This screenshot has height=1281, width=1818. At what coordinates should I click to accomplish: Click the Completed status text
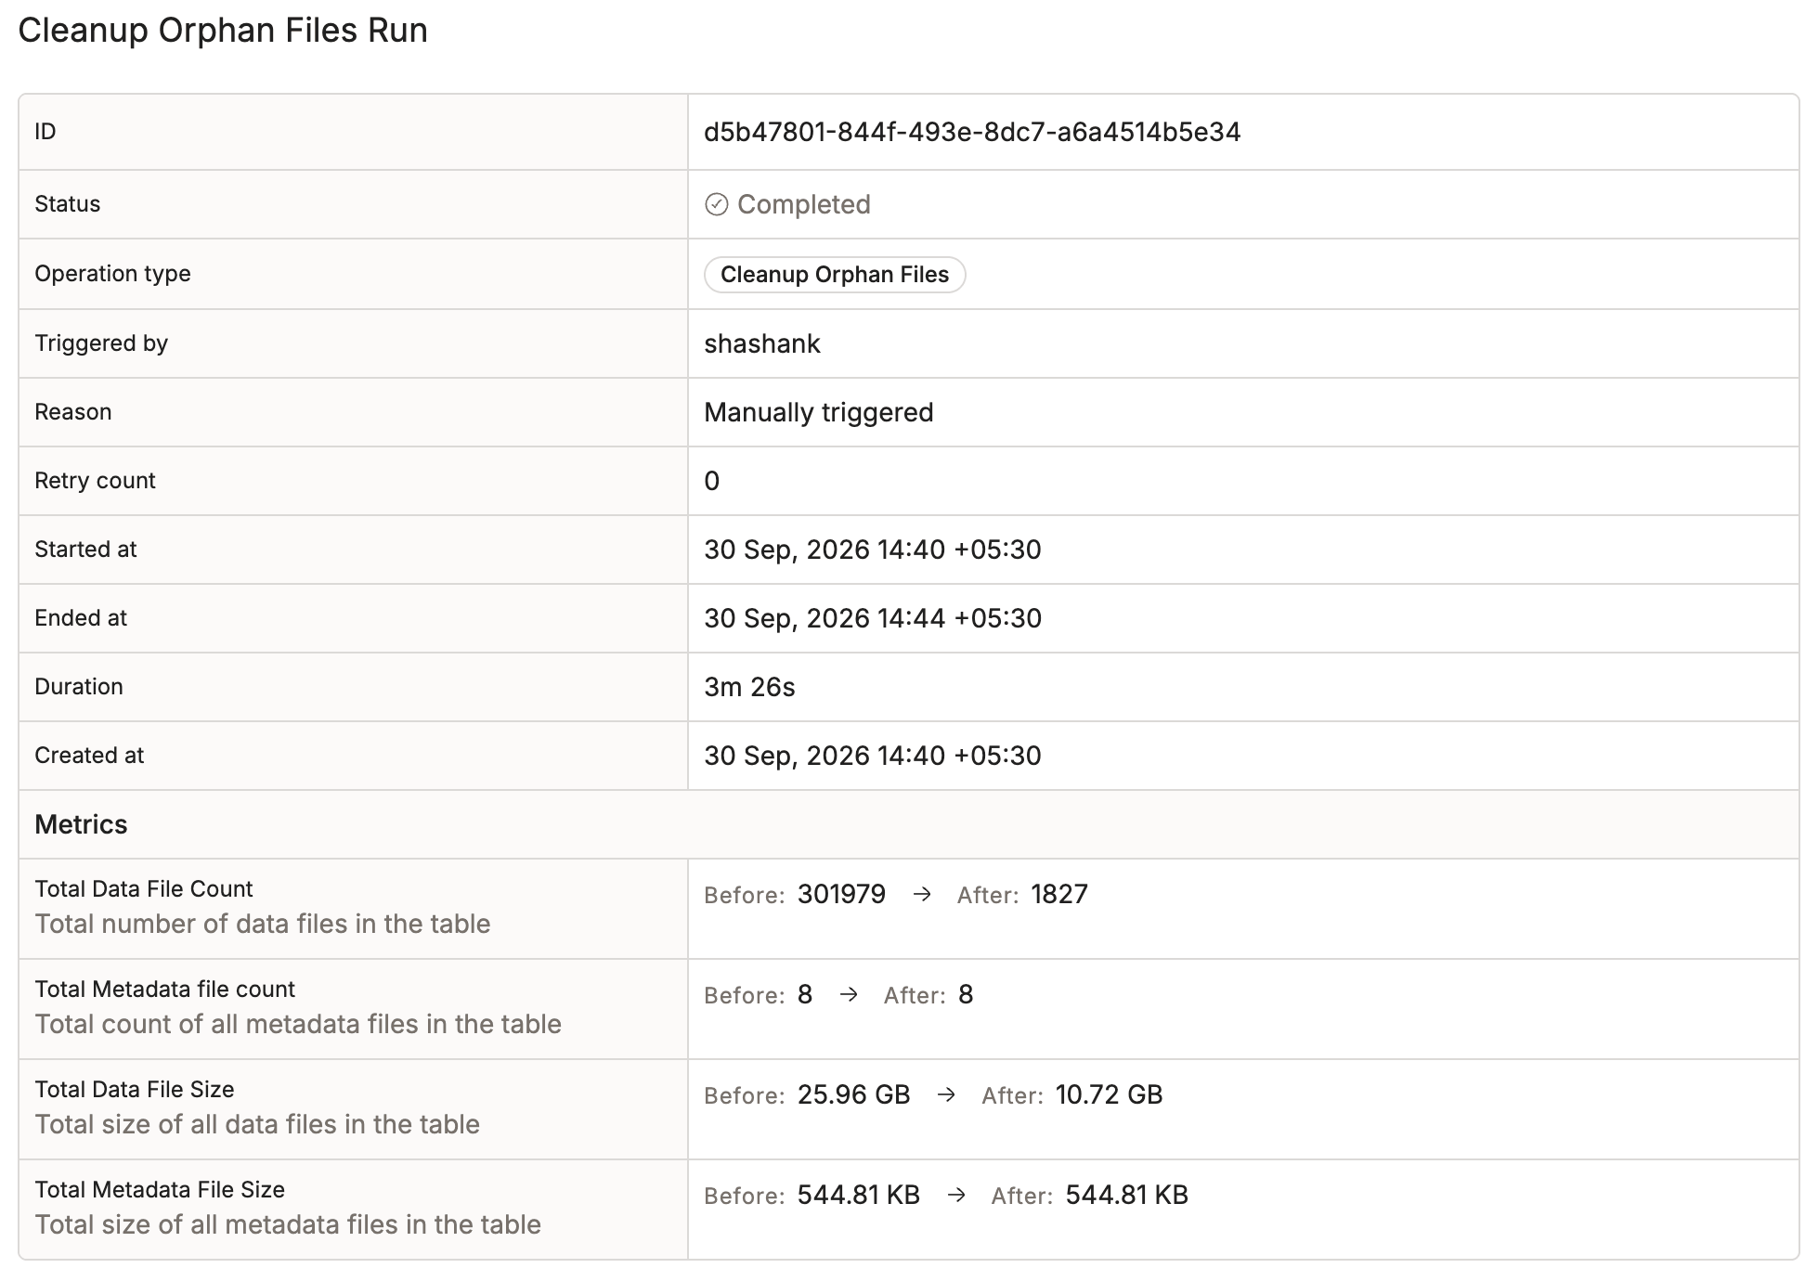pyautogui.click(x=804, y=204)
